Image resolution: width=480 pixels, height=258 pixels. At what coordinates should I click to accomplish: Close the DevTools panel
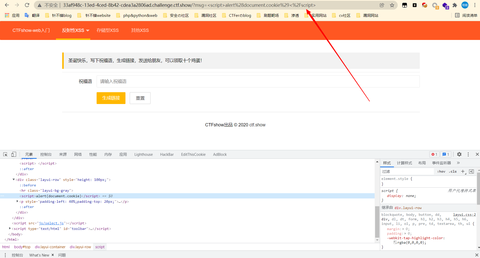(477, 154)
